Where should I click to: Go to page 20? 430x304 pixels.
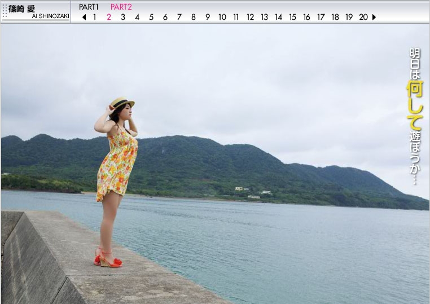pyautogui.click(x=363, y=17)
